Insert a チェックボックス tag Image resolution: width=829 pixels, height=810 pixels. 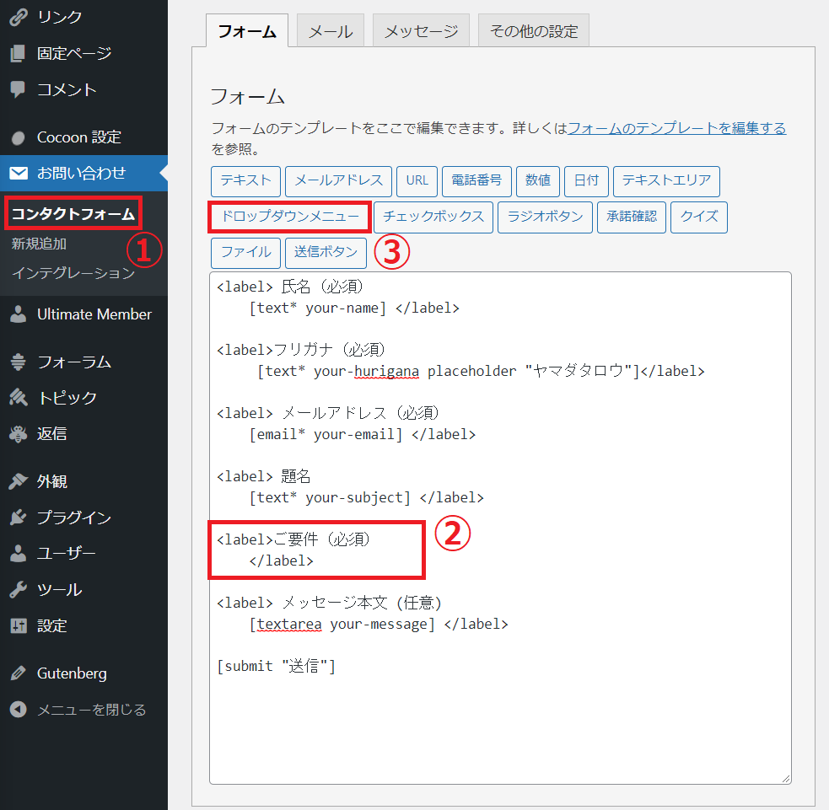click(433, 217)
